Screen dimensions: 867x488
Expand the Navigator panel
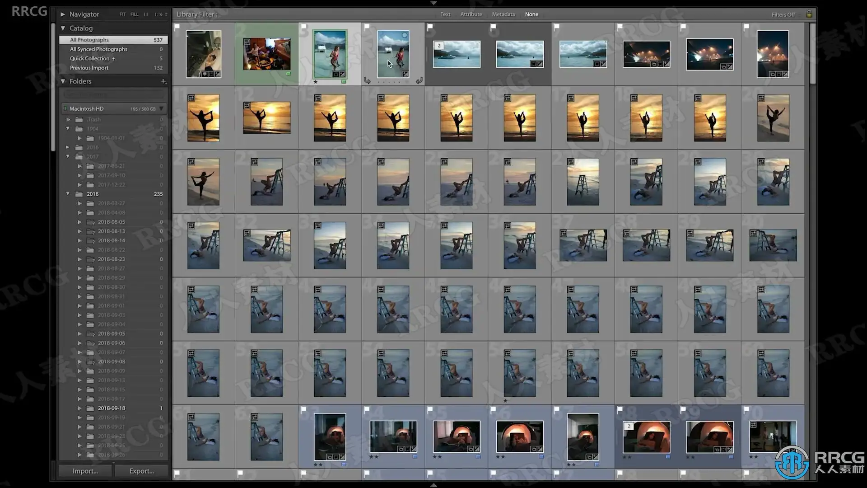pos(63,14)
